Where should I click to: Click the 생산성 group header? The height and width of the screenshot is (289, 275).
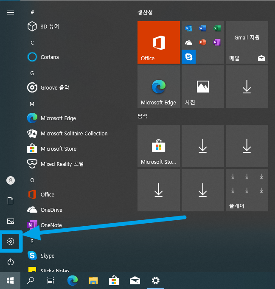pyautogui.click(x=145, y=12)
